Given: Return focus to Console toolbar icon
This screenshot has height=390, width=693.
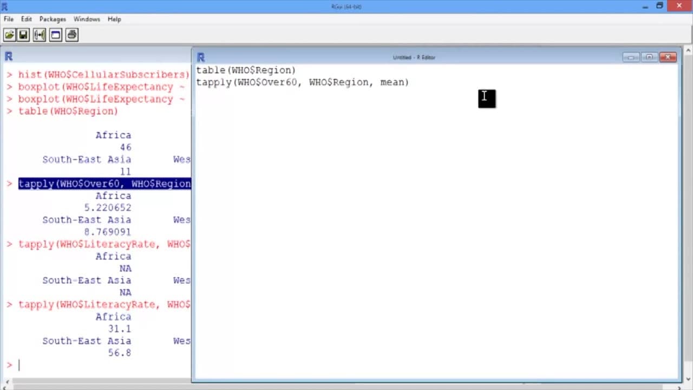Looking at the screenshot, I should pos(55,35).
